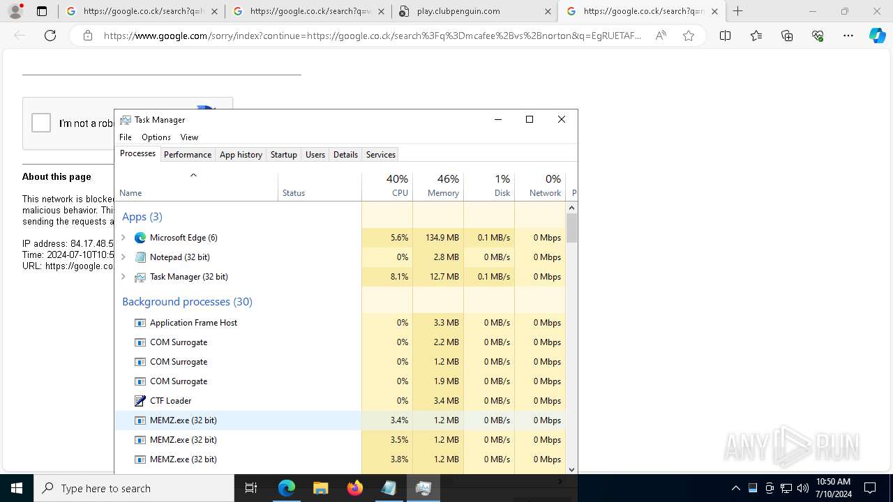Switch to the Performance tab
This screenshot has height=502, width=893.
point(188,155)
